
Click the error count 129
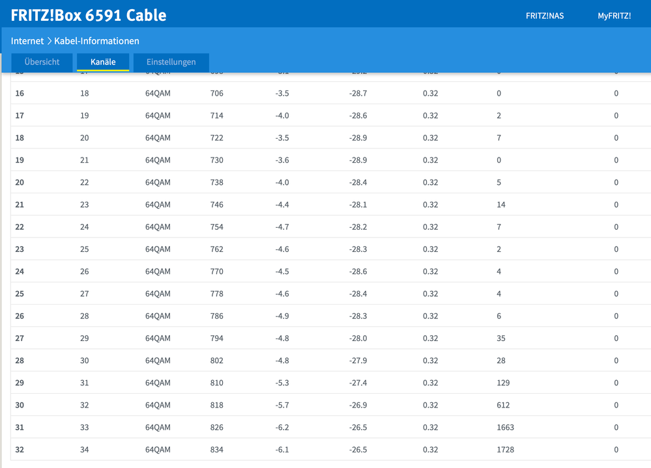tap(503, 383)
